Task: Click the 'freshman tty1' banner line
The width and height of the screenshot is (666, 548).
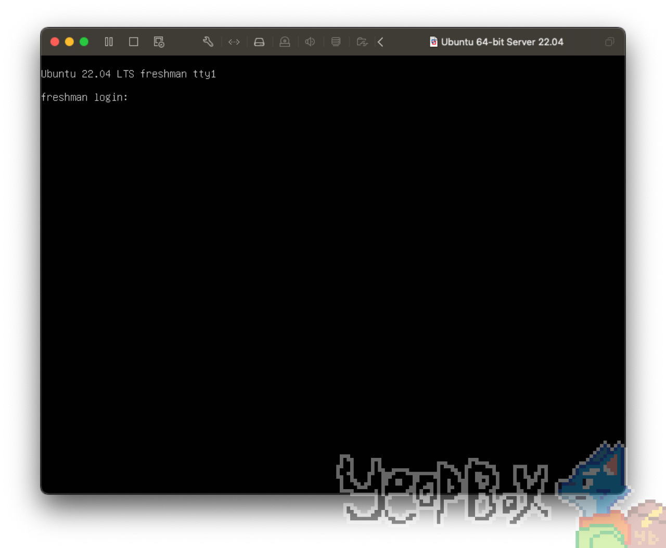Action: point(129,73)
